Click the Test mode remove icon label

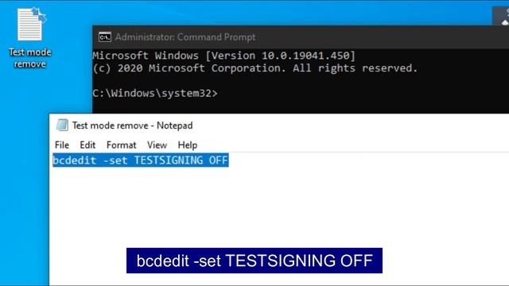coord(30,58)
